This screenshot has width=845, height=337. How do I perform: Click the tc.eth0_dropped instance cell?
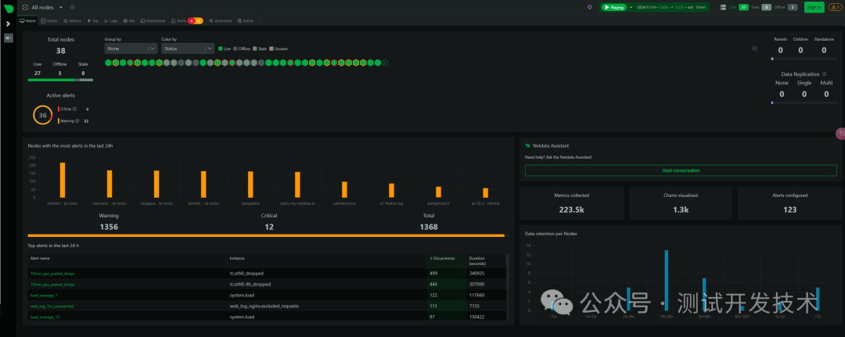(246, 274)
